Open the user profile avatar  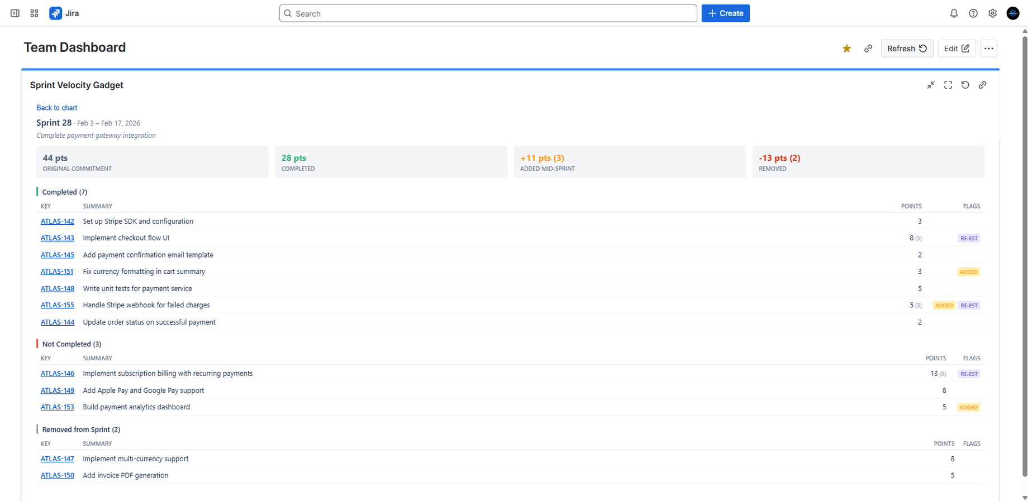(1012, 13)
